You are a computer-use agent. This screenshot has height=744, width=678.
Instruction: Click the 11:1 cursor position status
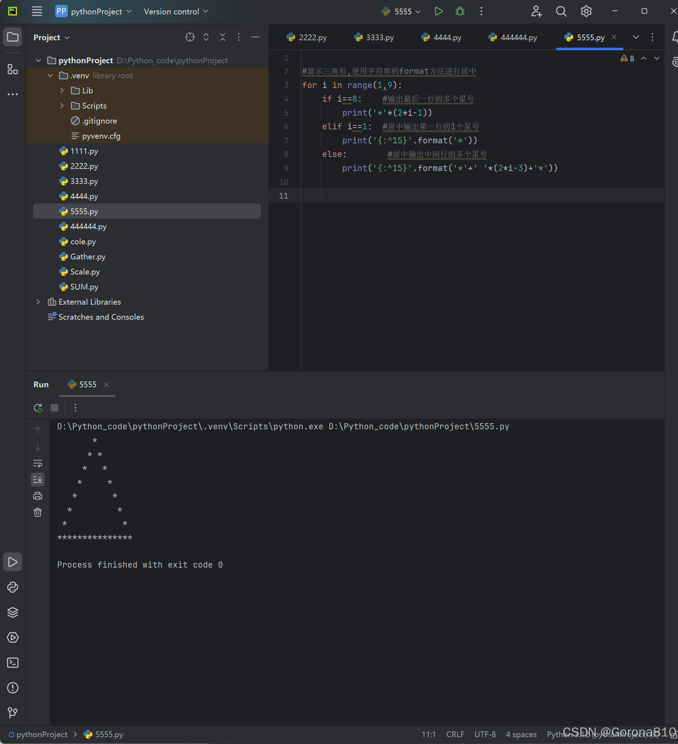pos(428,734)
